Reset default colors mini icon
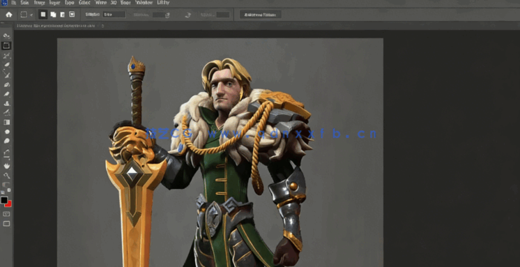The image size is (520, 267). click(2, 192)
